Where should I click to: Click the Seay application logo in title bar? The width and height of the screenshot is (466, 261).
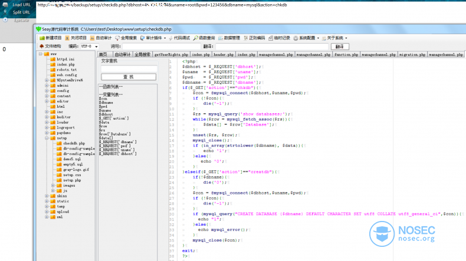tap(38, 29)
